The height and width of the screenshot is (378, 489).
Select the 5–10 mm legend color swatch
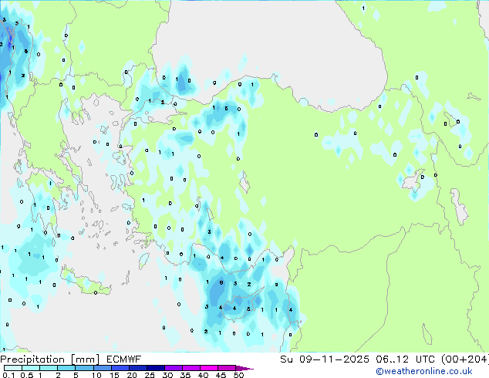(x=84, y=368)
